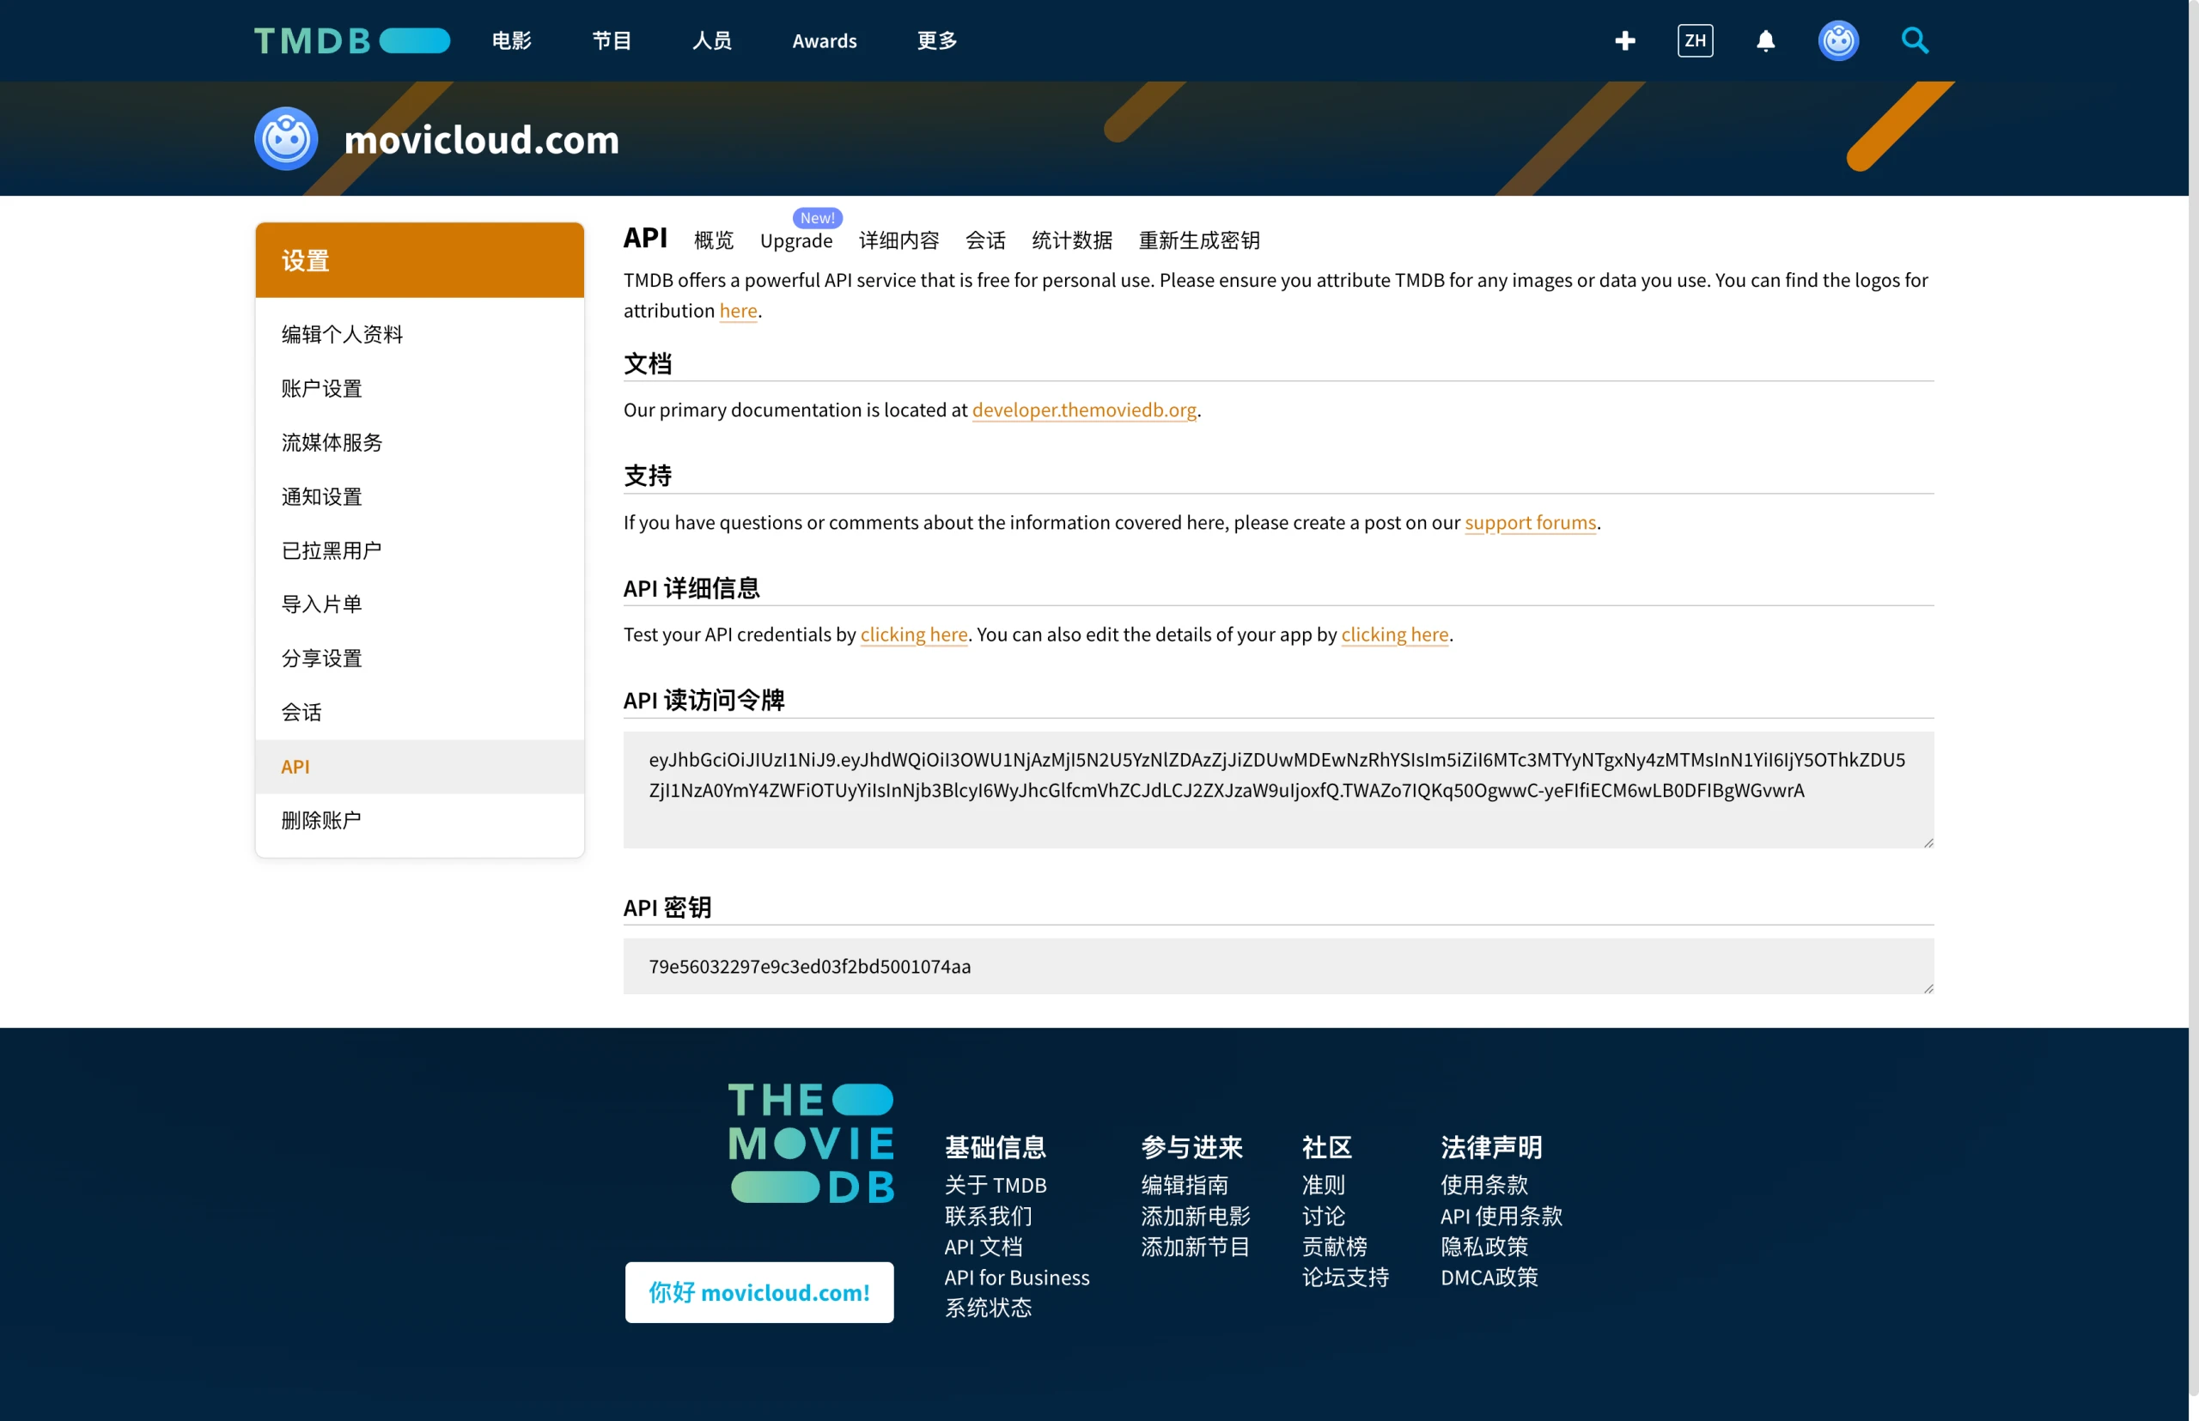
Task: Open the support forums link
Action: 1530,522
